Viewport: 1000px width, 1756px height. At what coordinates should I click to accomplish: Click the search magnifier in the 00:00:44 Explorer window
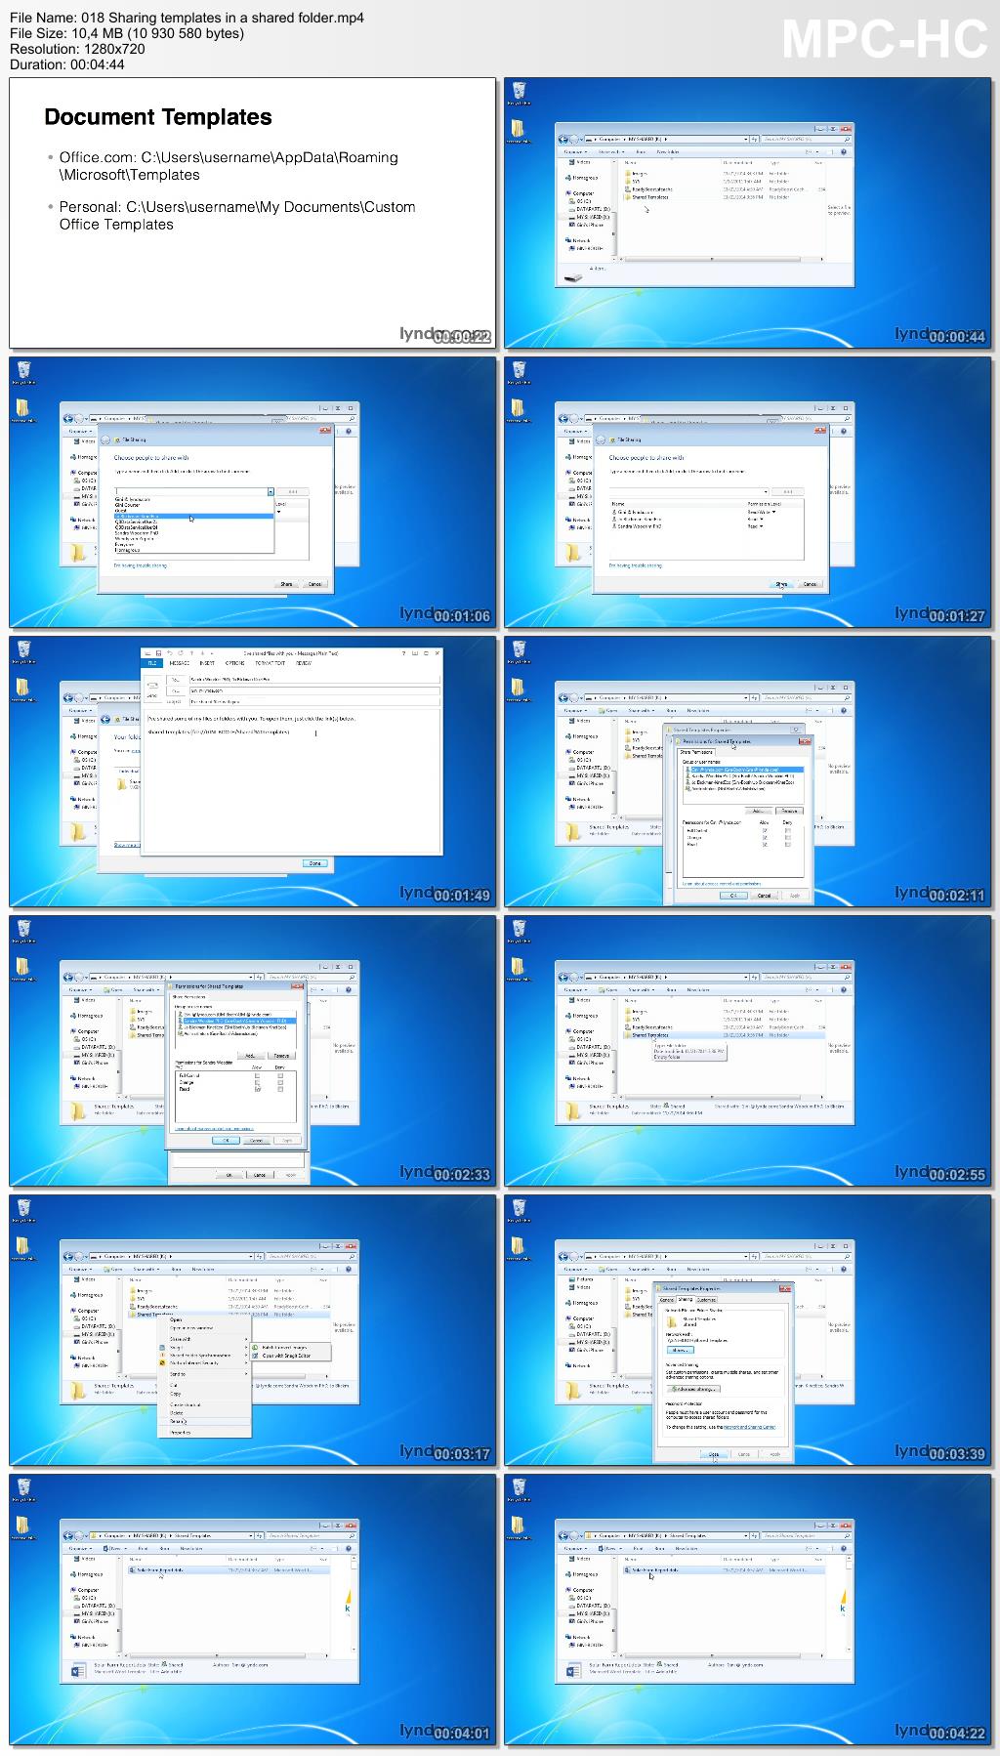tap(847, 139)
